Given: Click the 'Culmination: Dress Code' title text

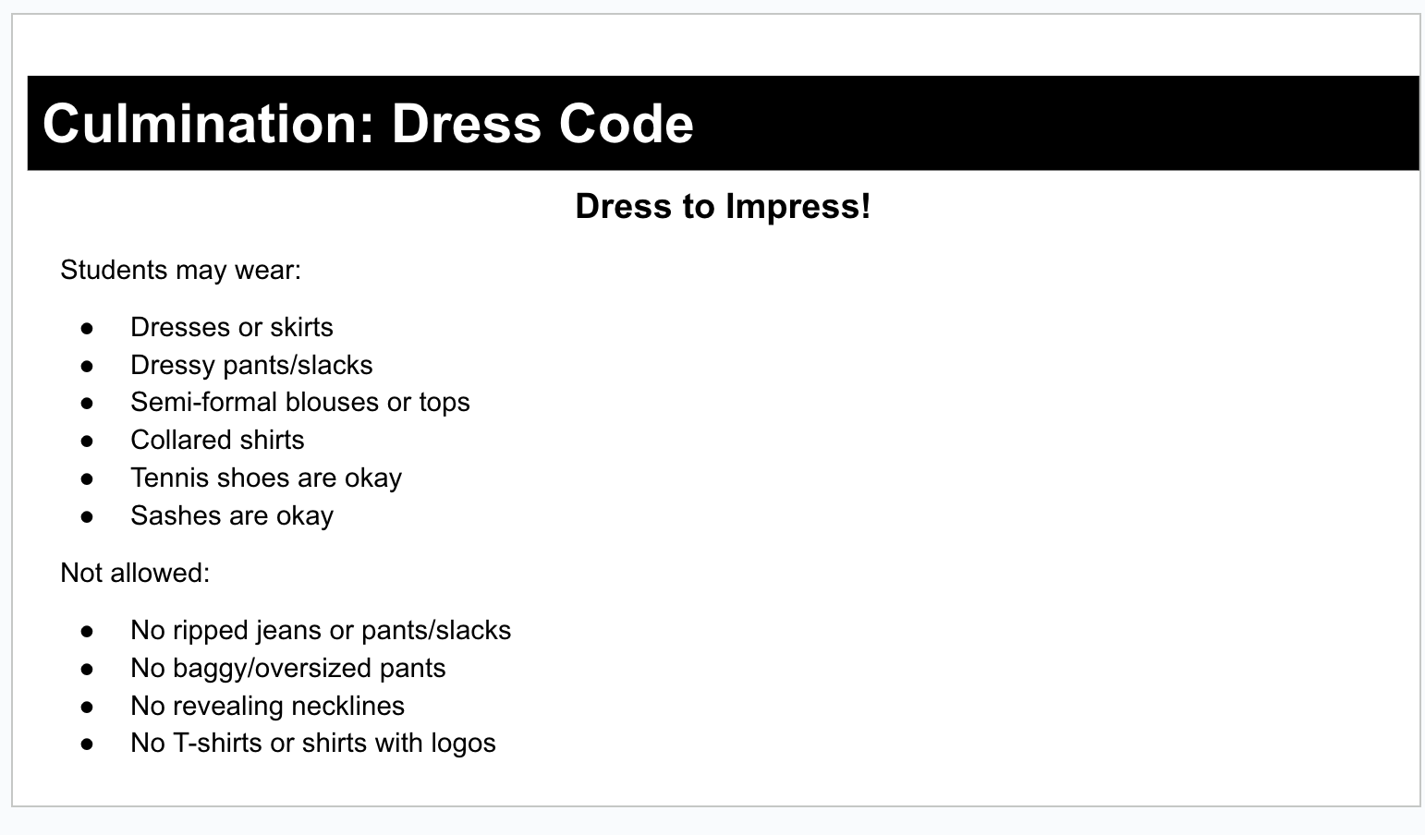Looking at the screenshot, I should [x=368, y=124].
